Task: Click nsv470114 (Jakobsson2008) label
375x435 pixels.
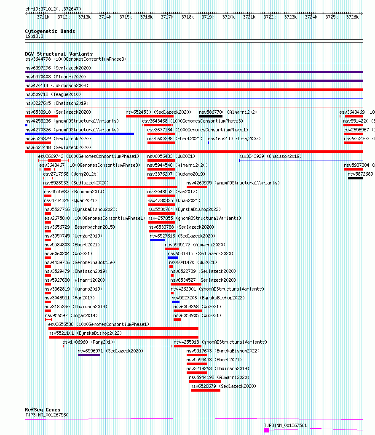Action: tap(57, 86)
